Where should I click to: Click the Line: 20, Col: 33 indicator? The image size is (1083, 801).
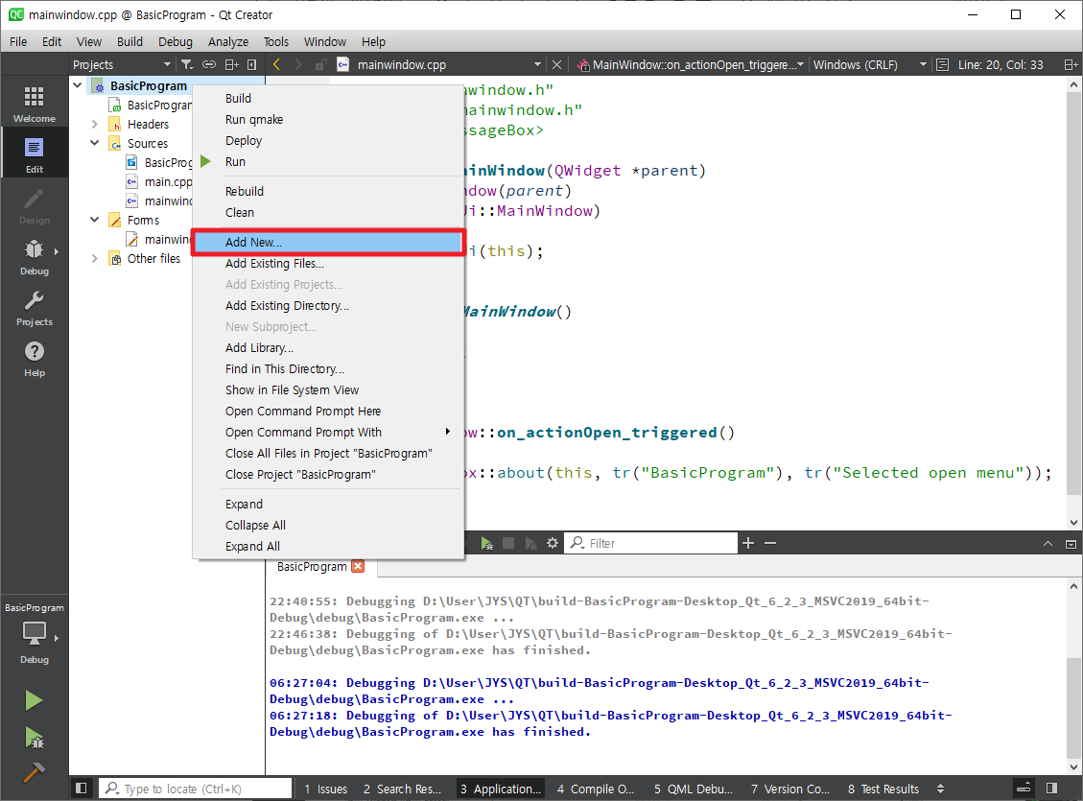pos(1001,64)
